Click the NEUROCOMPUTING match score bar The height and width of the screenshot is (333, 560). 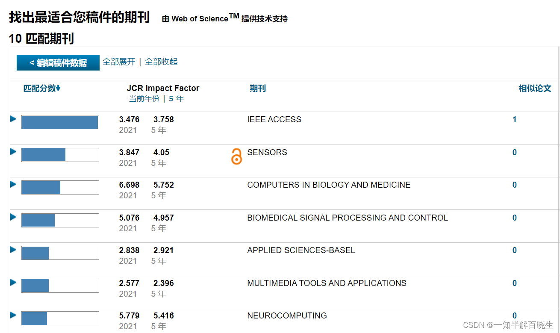point(60,318)
